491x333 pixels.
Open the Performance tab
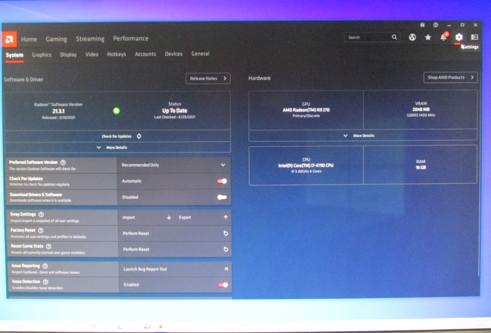pyautogui.click(x=130, y=38)
